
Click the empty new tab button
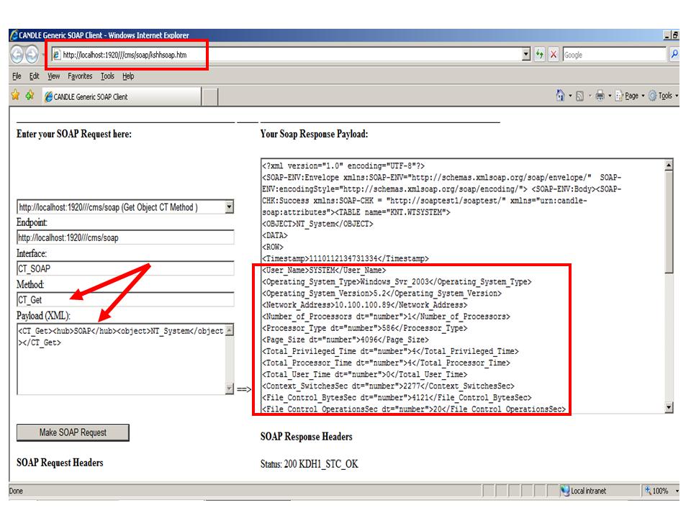[x=210, y=97]
